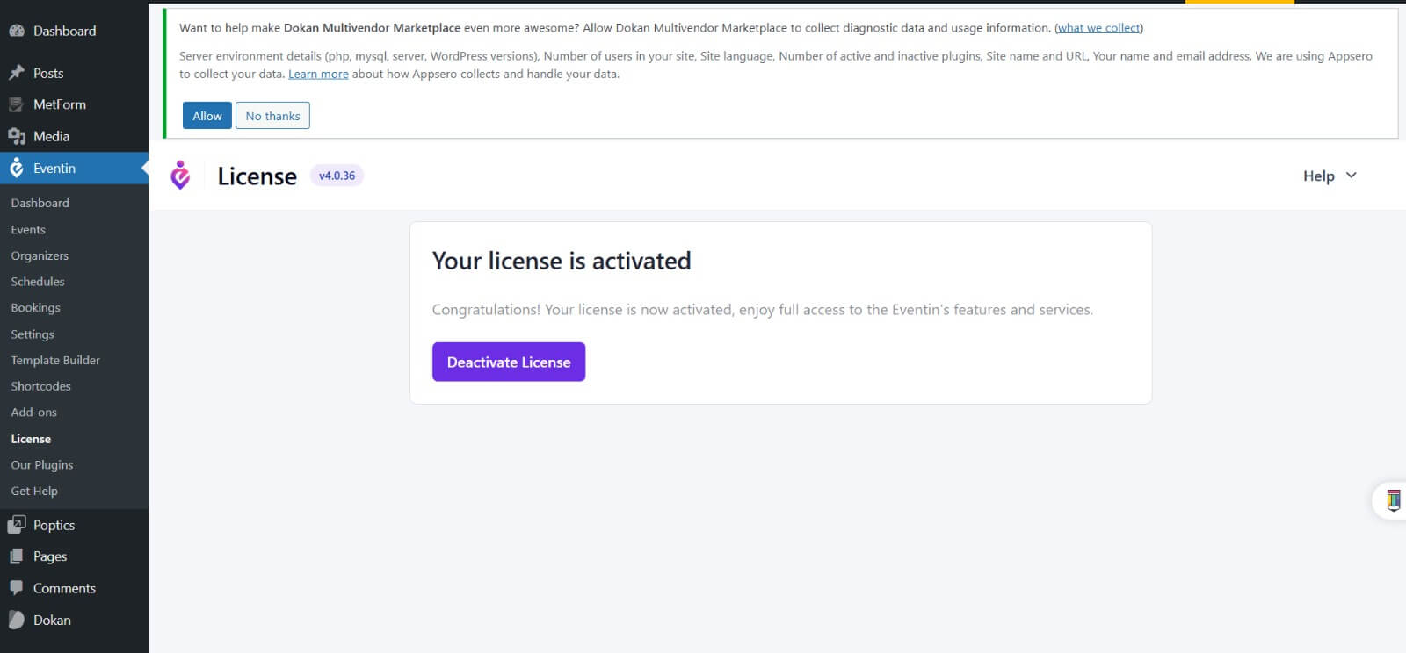1406x653 pixels.
Task: Open the Our Plugins submenu item
Action: click(42, 465)
